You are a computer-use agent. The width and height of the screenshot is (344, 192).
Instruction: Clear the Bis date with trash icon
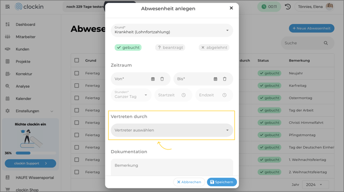[x=225, y=79]
